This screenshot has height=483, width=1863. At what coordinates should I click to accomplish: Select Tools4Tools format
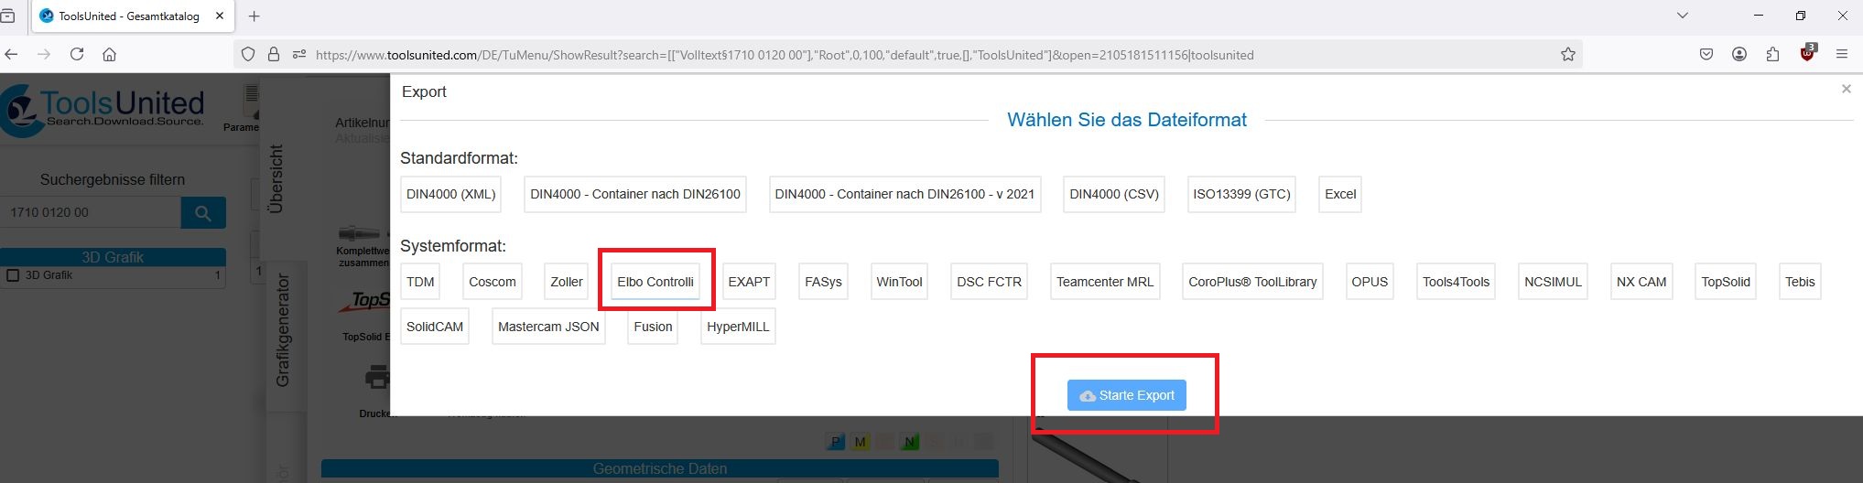1456,282
